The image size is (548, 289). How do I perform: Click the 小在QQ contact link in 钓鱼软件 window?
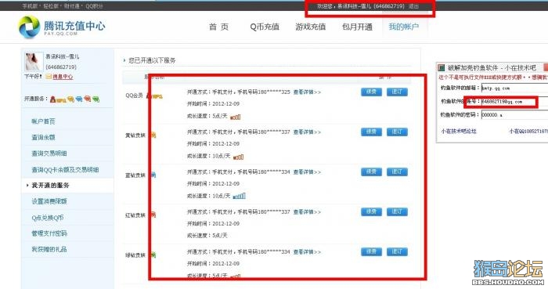point(528,132)
